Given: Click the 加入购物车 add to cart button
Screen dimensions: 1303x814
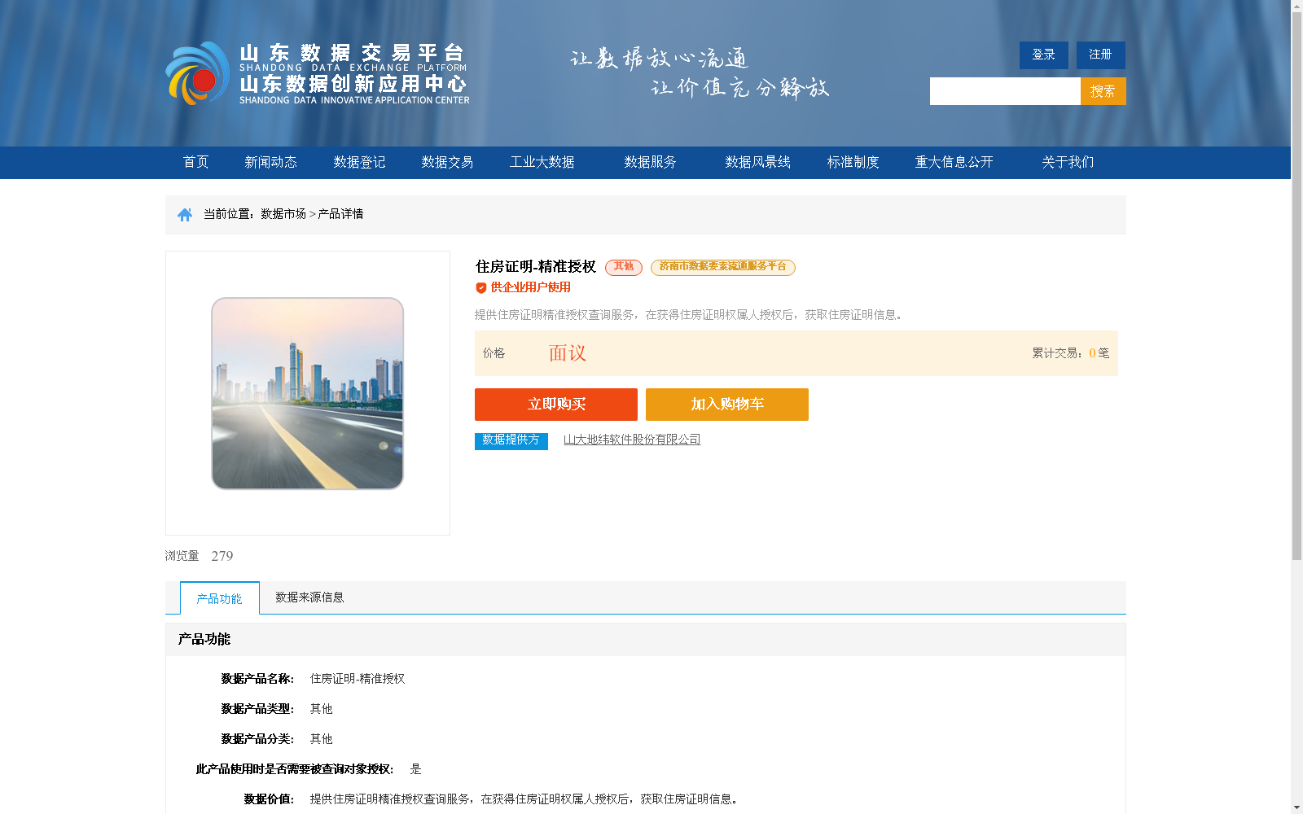Looking at the screenshot, I should click(727, 405).
